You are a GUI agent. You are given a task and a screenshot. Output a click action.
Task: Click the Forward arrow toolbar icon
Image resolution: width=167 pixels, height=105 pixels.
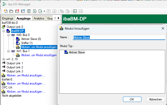click(81, 11)
